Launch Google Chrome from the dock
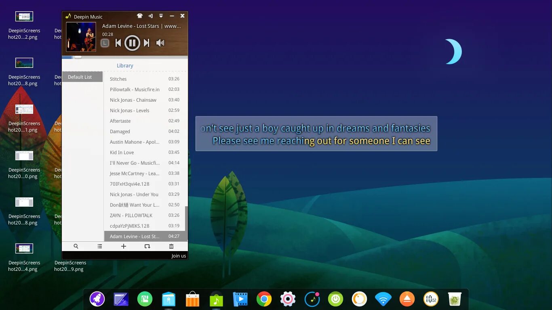The image size is (552, 310). tap(264, 299)
